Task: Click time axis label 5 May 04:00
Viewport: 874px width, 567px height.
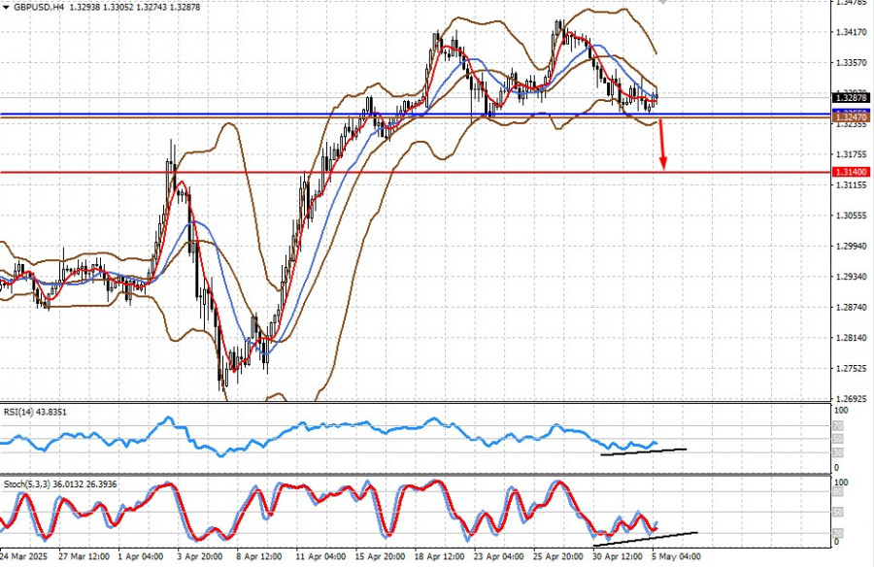Action: [x=677, y=556]
